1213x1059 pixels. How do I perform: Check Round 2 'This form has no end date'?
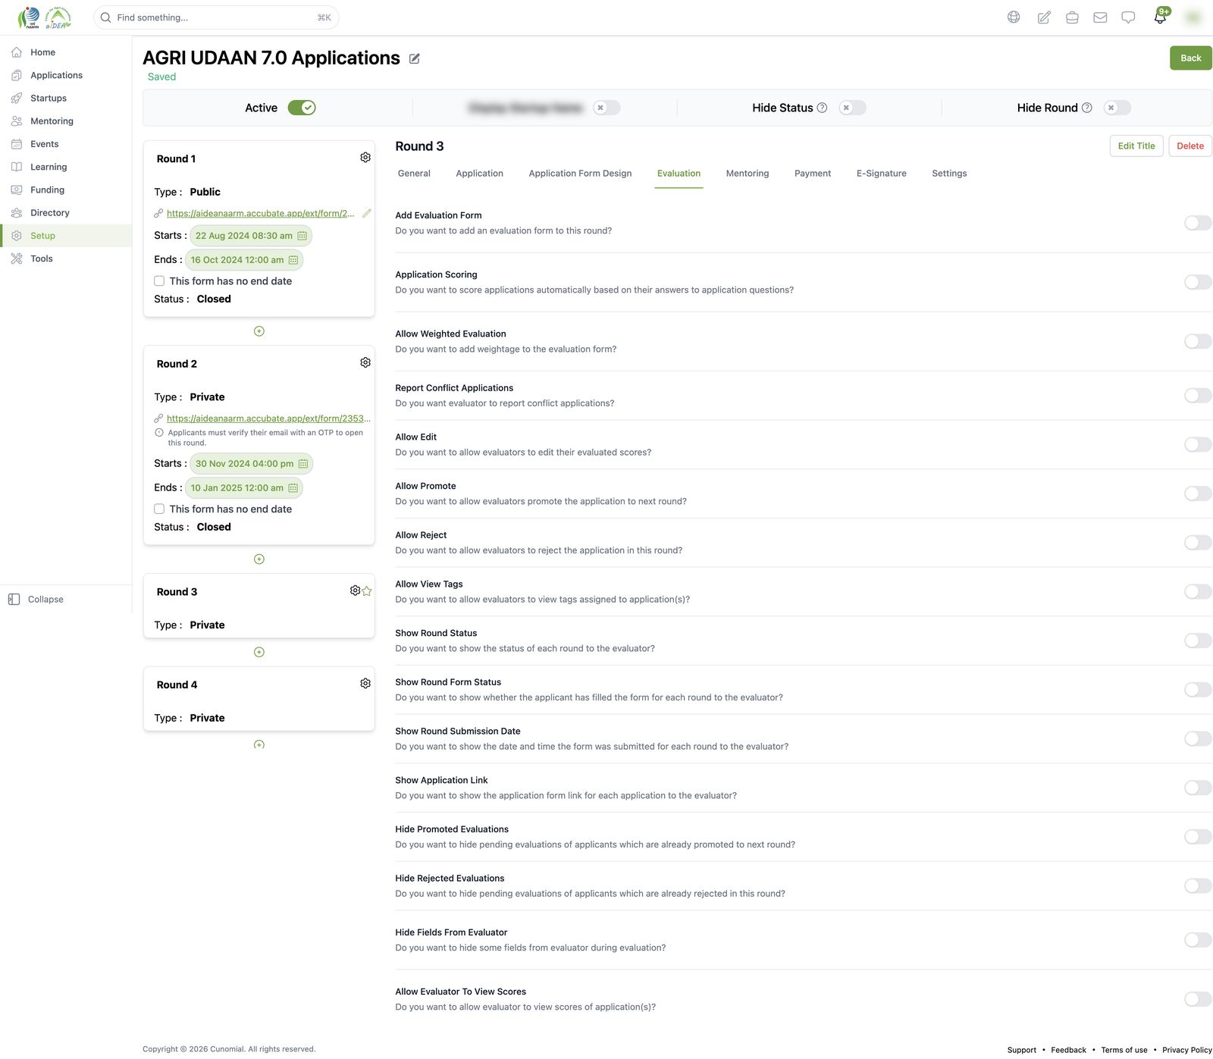coord(159,509)
